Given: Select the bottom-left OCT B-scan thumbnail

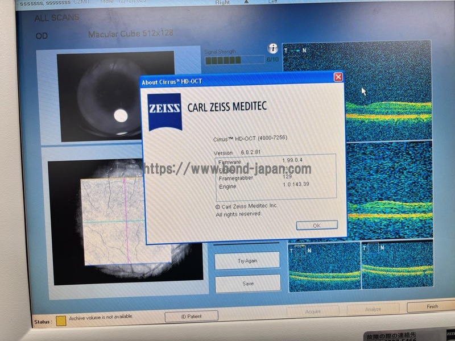Looking at the screenshot, I should click(324, 267).
